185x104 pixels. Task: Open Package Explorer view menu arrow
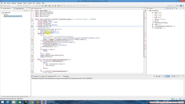29,11
